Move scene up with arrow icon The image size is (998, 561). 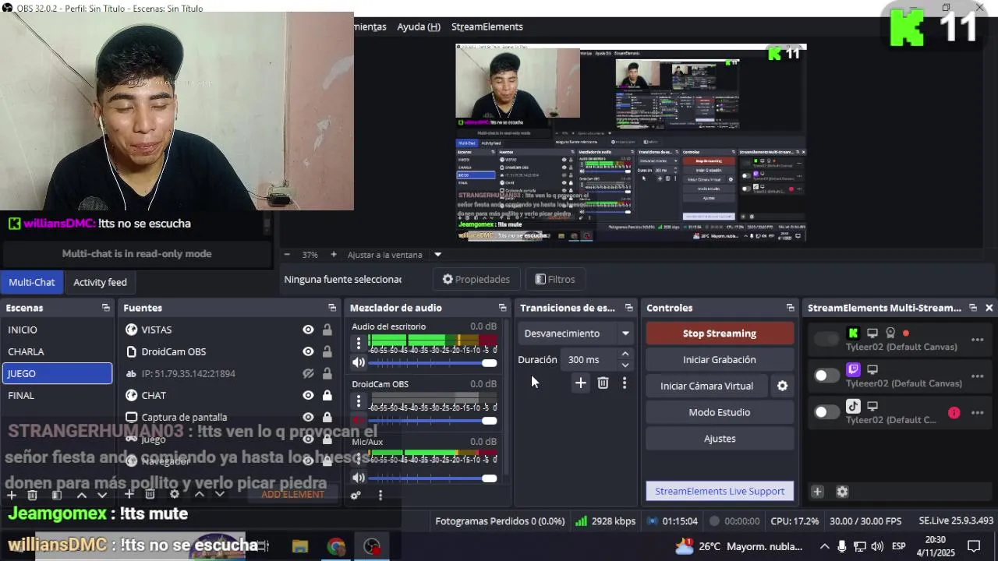[81, 495]
